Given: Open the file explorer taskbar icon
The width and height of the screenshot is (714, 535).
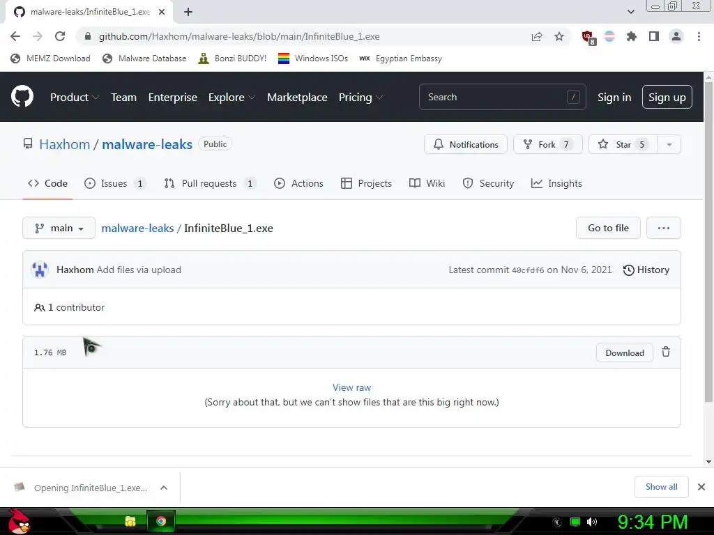Looking at the screenshot, I should [x=130, y=521].
